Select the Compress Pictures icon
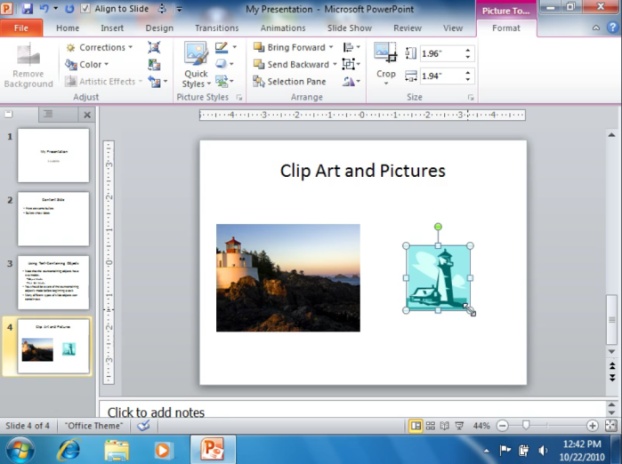The image size is (622, 464). 154,47
